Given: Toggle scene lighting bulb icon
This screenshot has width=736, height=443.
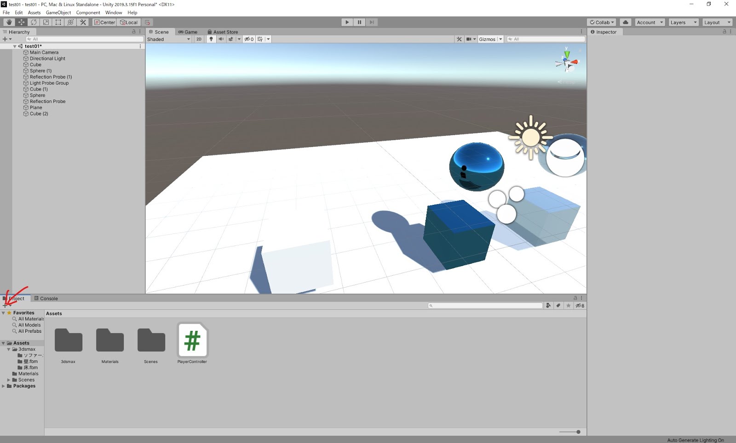Looking at the screenshot, I should pos(211,39).
